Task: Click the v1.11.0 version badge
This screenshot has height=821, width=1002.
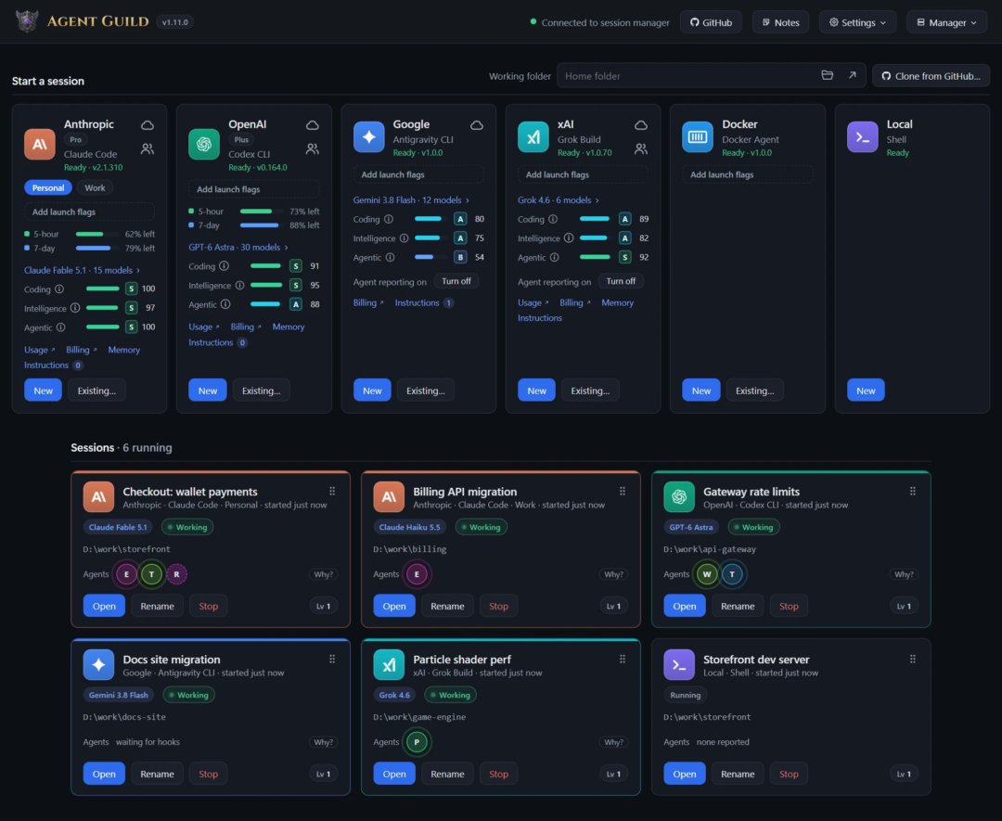Action: pyautogui.click(x=174, y=21)
